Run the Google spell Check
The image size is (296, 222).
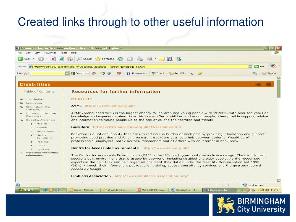tap(158, 73)
